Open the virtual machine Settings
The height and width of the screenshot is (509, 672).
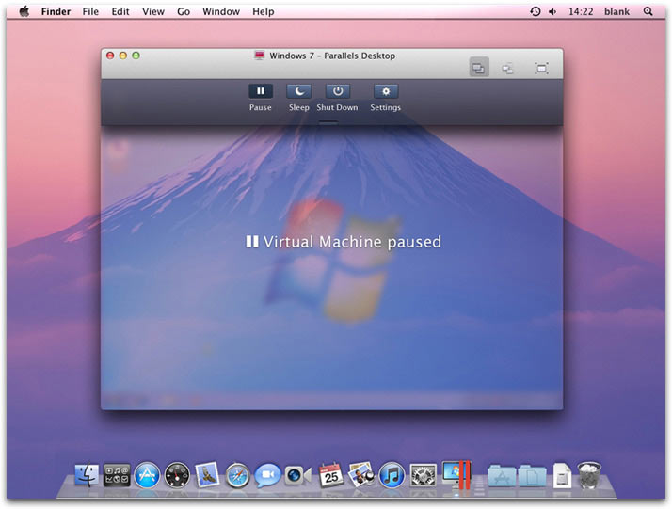385,92
